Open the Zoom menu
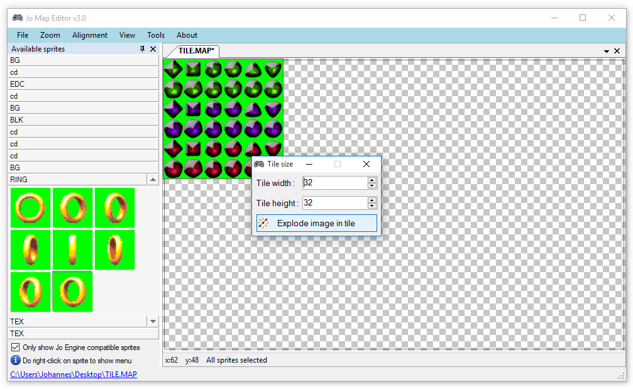The width and height of the screenshot is (633, 389). tap(50, 35)
